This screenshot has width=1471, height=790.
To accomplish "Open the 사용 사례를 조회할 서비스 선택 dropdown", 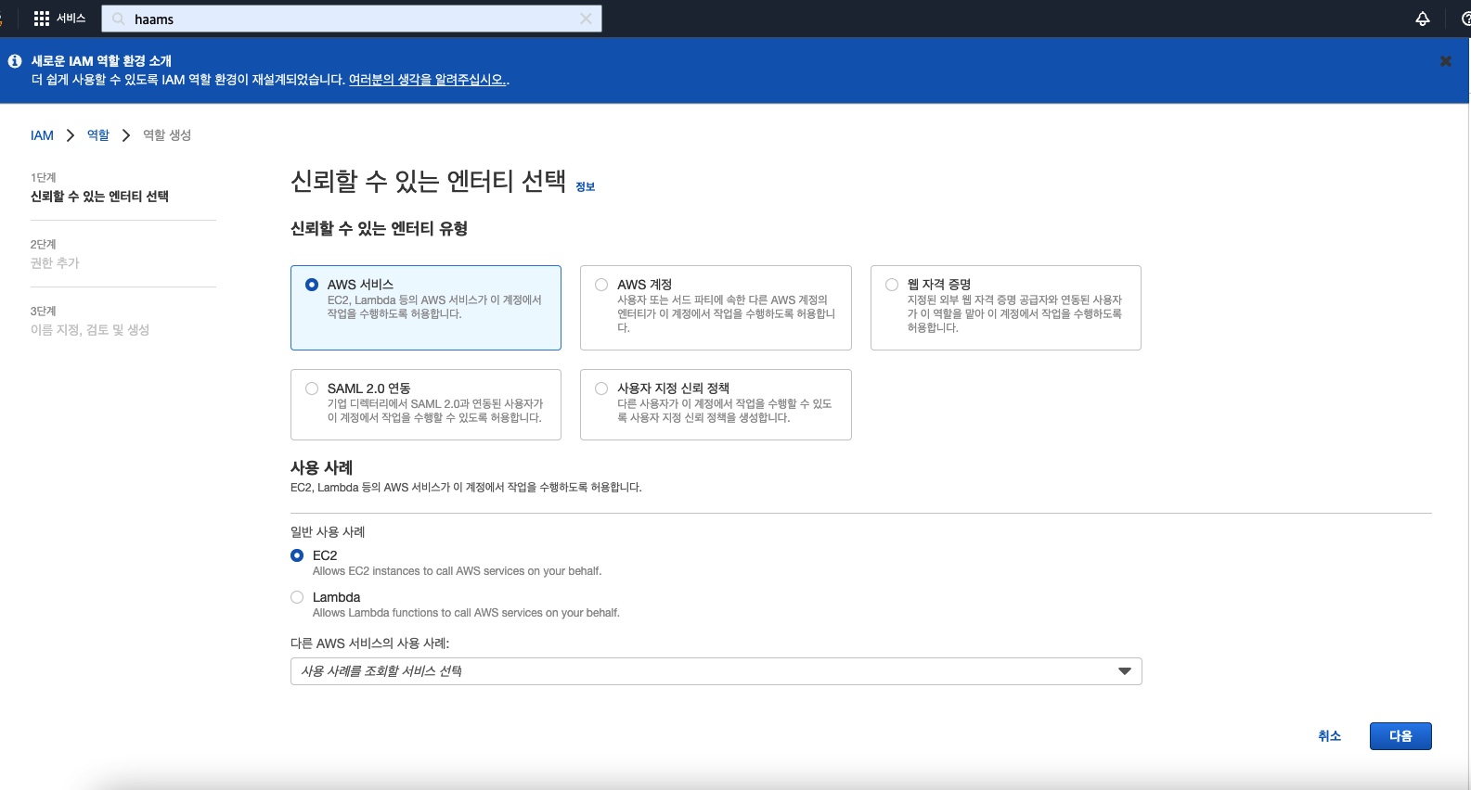I will click(716, 671).
